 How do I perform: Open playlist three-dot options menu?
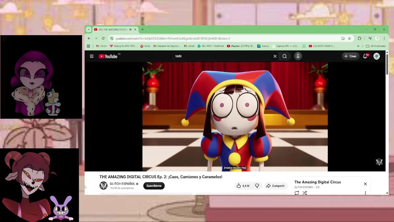pyautogui.click(x=365, y=193)
